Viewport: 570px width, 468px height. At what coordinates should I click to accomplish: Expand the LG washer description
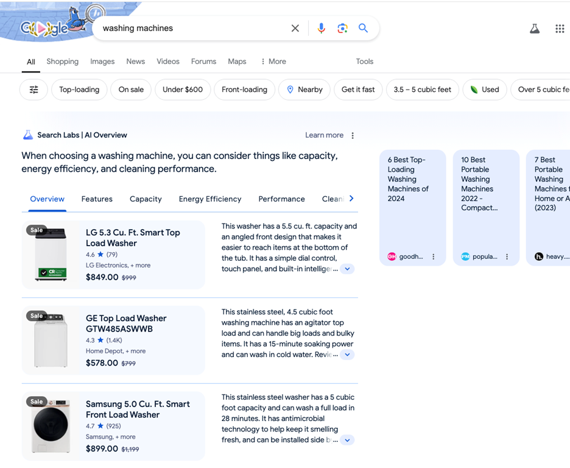point(347,269)
